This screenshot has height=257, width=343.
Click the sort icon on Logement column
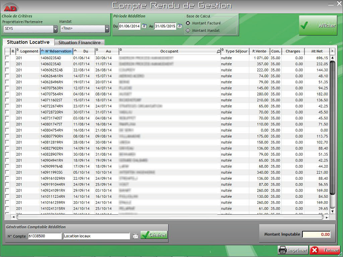point(18,51)
